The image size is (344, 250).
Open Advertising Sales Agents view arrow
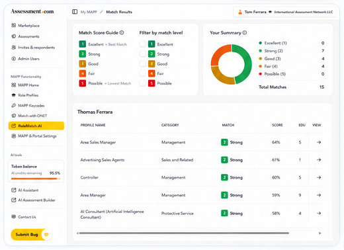319,159
